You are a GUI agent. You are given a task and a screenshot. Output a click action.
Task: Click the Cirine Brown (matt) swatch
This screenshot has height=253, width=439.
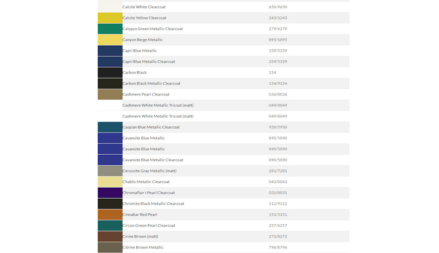[x=110, y=236]
